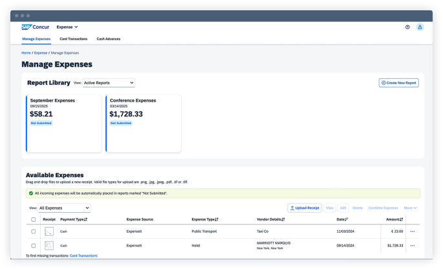Open the Active Reports view dropdown

click(x=109, y=83)
